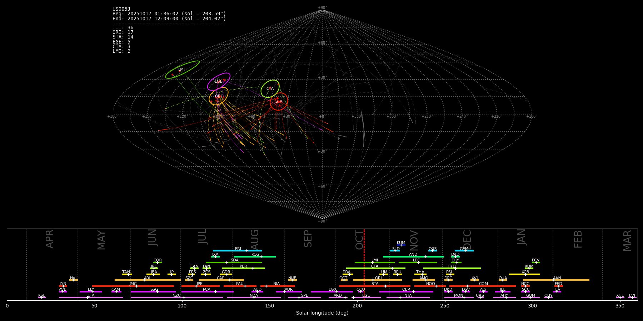Image resolution: width=643 pixels, height=321 pixels.
Task: Click the 200 tick on solar longitude axis
Action: [357, 306]
